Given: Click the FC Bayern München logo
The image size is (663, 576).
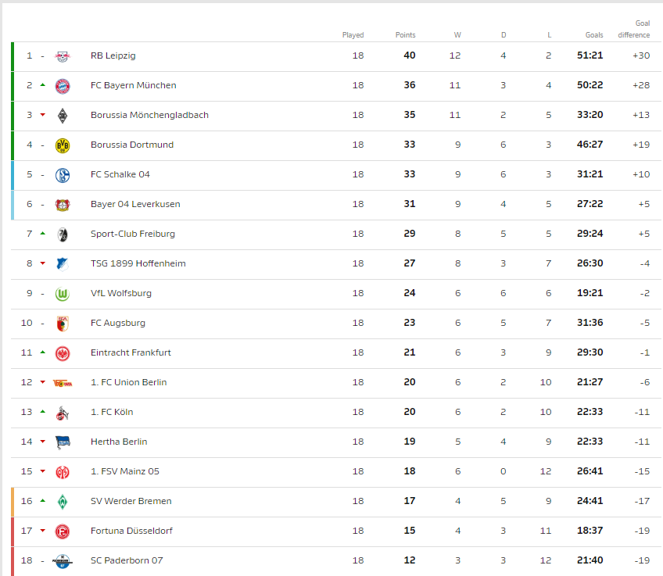Looking at the screenshot, I should [63, 86].
